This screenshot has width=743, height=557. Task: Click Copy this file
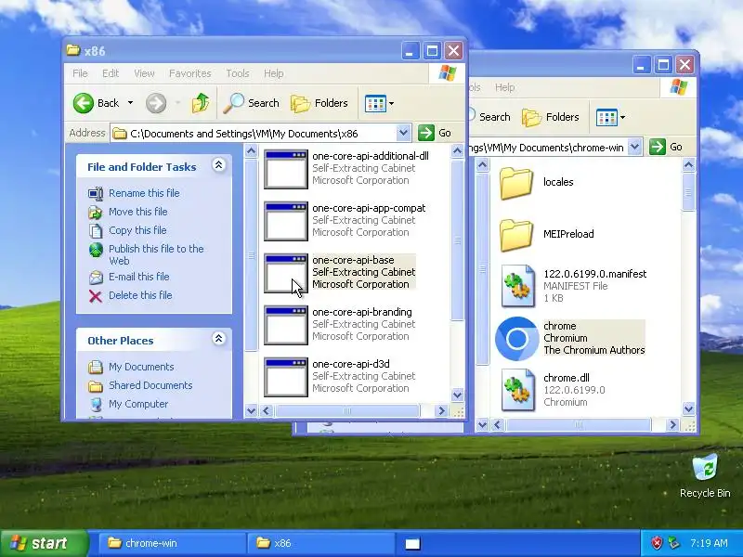pyautogui.click(x=137, y=230)
